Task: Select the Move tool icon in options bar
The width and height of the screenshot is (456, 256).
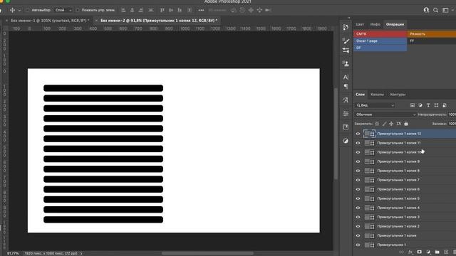Action: (12, 10)
